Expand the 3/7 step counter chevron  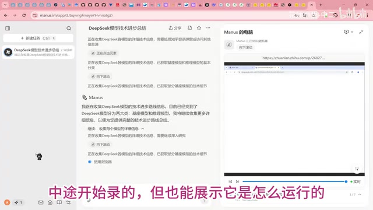click(360, 194)
